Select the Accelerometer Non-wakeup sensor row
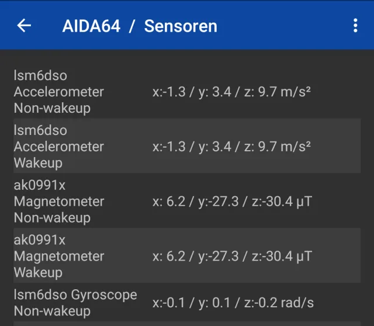 (58, 92)
